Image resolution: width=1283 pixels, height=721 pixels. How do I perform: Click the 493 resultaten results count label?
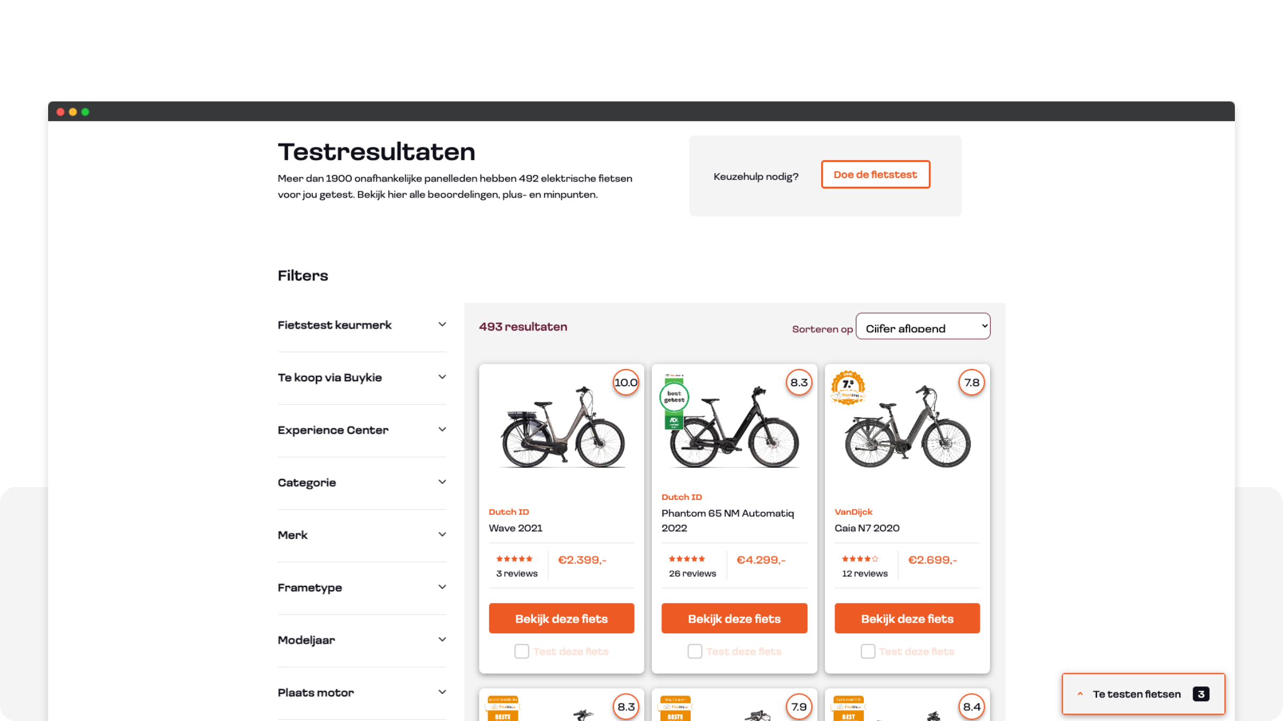[522, 327]
